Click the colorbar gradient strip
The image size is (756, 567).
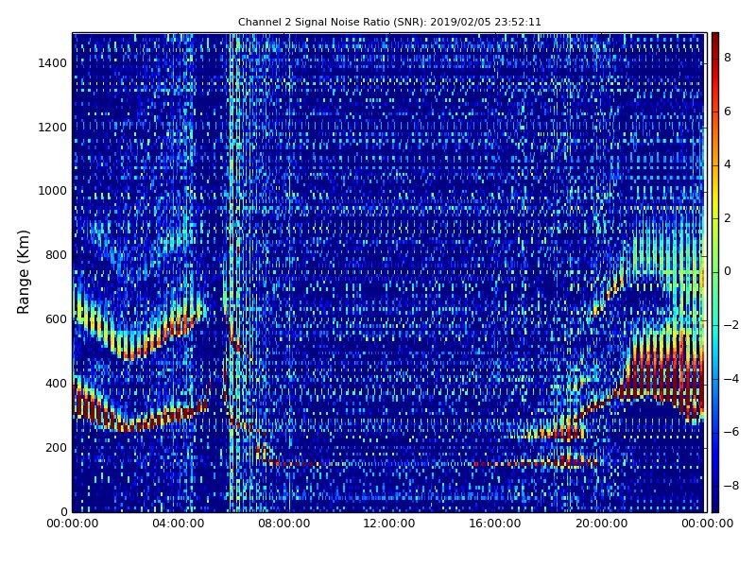pyautogui.click(x=715, y=272)
